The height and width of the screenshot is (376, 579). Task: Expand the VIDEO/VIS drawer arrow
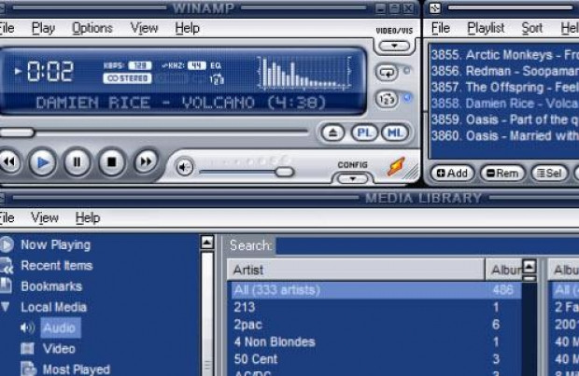(x=394, y=46)
